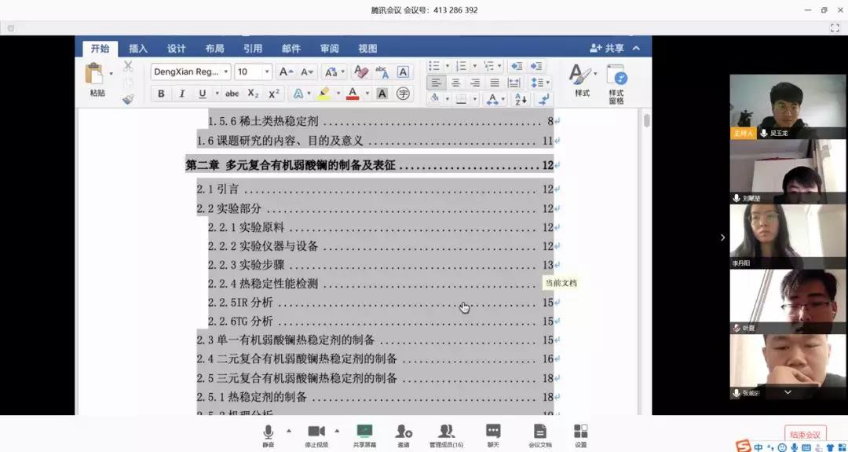This screenshot has width=848, height=452.
Task: Toggle Bold formatting
Action: pyautogui.click(x=161, y=94)
